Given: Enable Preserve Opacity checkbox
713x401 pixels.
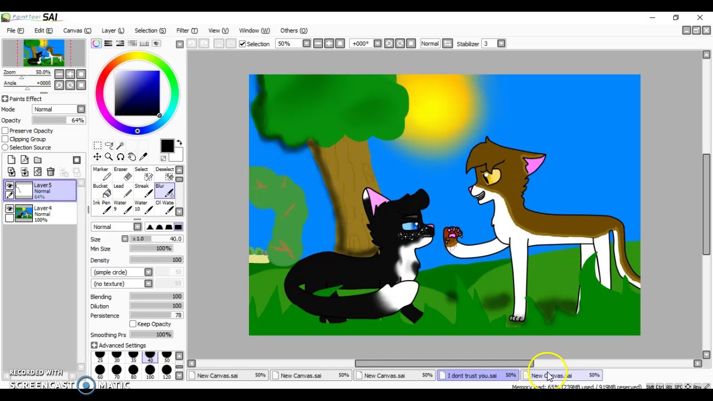Looking at the screenshot, I should point(5,131).
